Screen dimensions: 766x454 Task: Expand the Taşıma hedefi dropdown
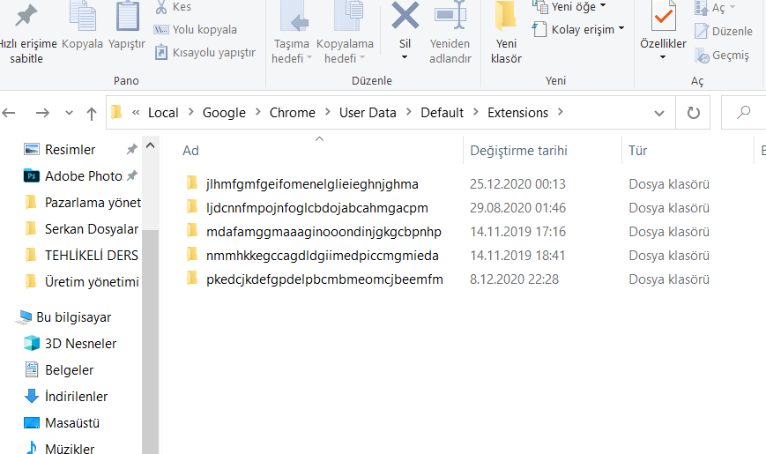pyautogui.click(x=292, y=59)
